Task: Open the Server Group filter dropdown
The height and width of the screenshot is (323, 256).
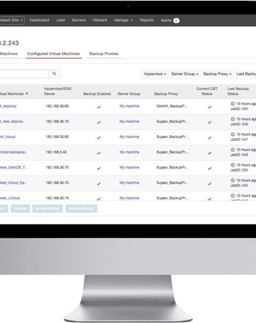Action: 185,74
